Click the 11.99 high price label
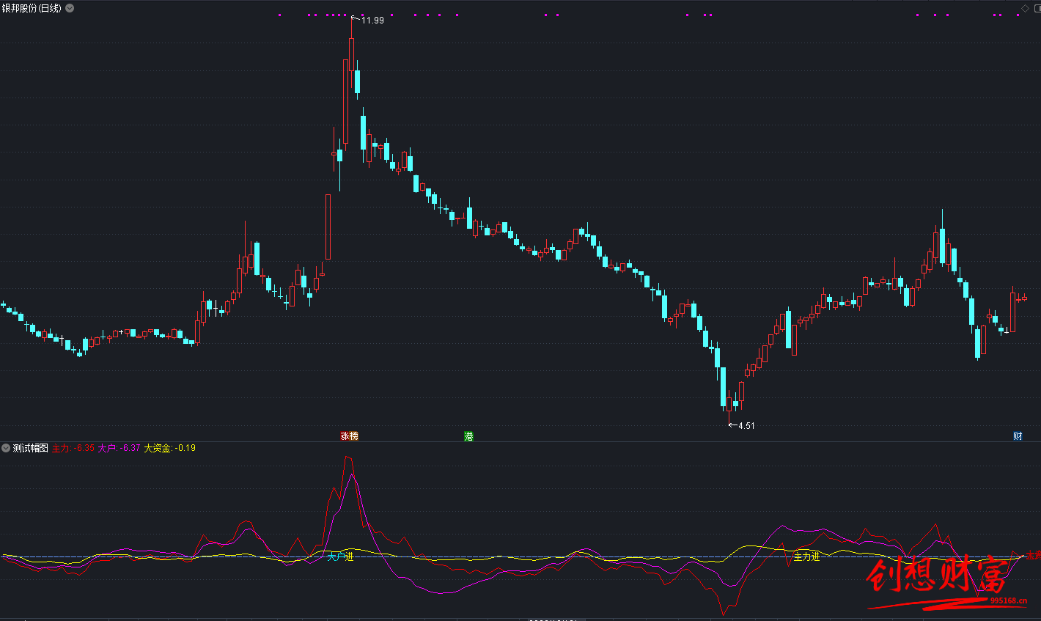The height and width of the screenshot is (621, 1041). (372, 21)
